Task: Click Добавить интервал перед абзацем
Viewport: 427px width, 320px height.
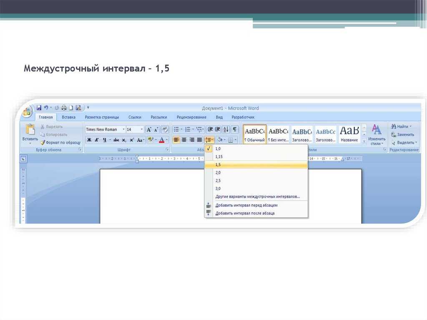Action: click(256, 205)
